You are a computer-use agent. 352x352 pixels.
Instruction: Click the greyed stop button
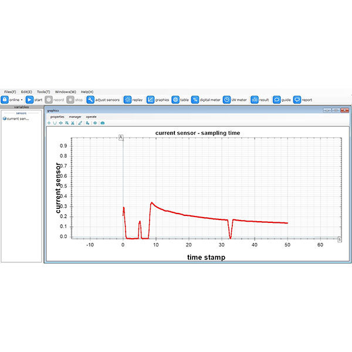tap(70, 100)
